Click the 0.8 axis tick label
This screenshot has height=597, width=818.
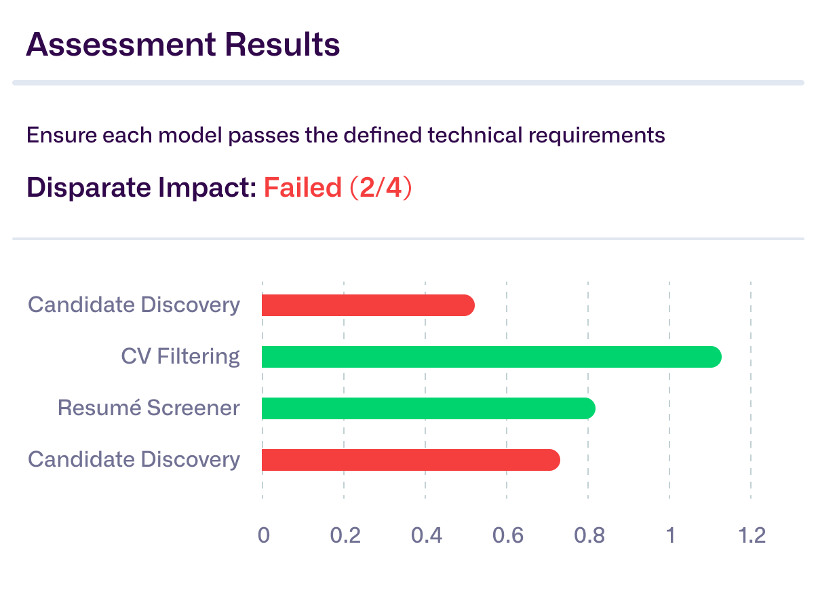(x=589, y=535)
